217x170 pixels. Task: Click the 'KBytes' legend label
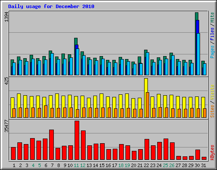point(212,153)
